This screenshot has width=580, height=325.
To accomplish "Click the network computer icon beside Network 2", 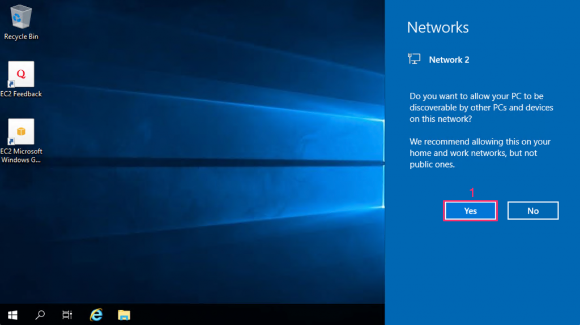I will point(414,59).
